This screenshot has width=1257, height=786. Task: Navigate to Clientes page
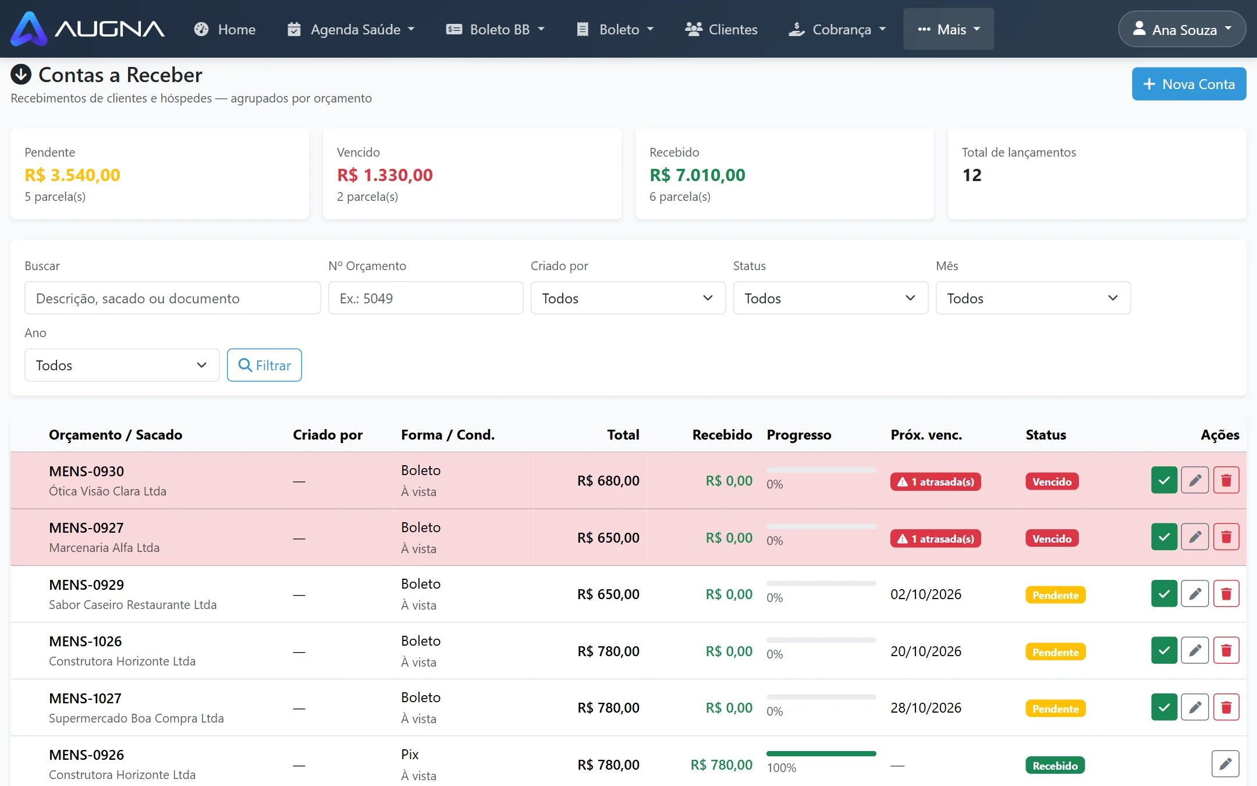click(x=721, y=29)
